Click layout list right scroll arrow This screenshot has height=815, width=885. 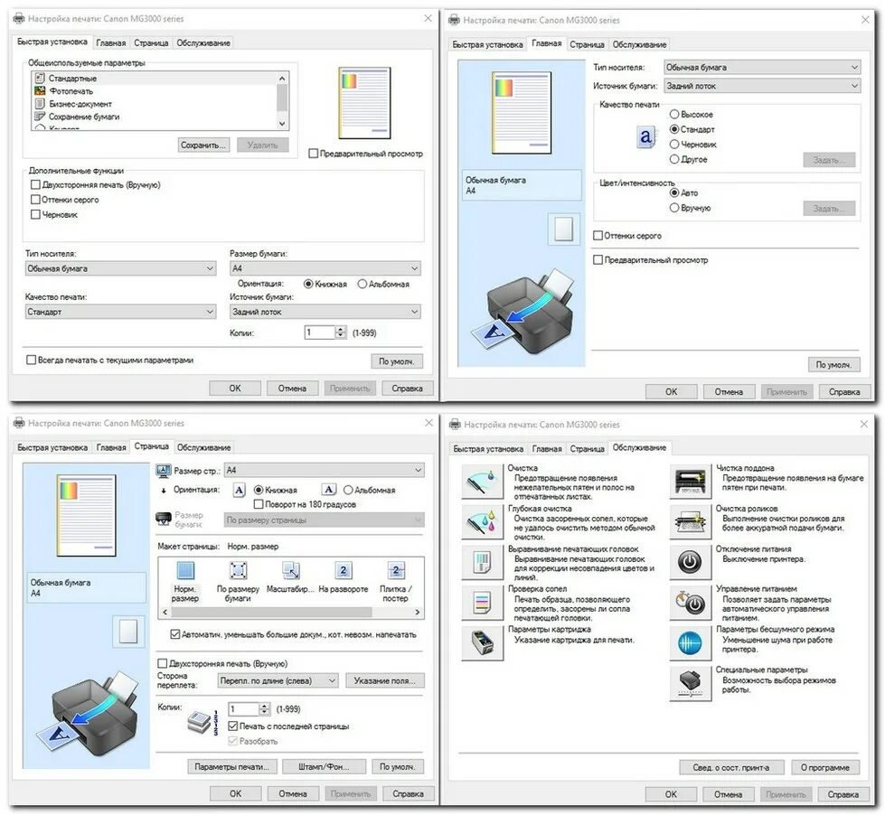coord(417,612)
